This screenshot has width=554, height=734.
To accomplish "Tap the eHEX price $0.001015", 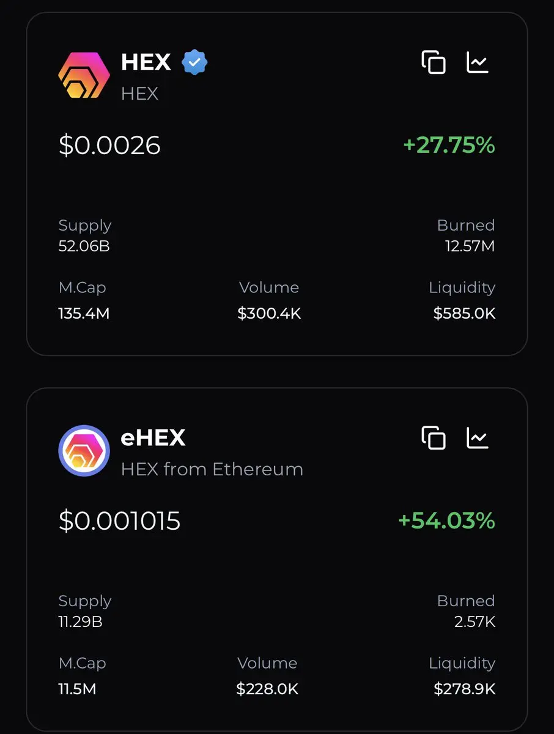I will pos(120,521).
